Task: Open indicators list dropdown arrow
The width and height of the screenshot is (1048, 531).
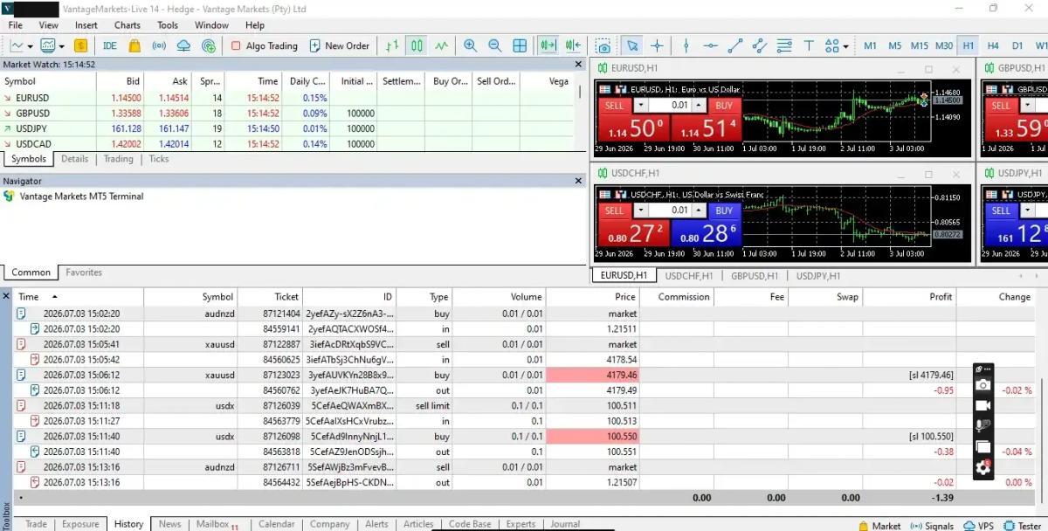Action: pos(60,45)
